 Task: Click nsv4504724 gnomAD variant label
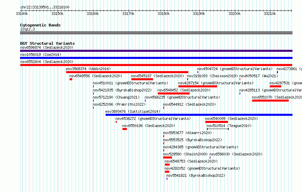235,69
